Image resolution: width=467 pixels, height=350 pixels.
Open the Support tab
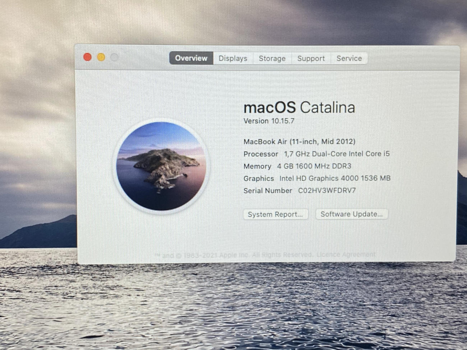[x=311, y=58]
